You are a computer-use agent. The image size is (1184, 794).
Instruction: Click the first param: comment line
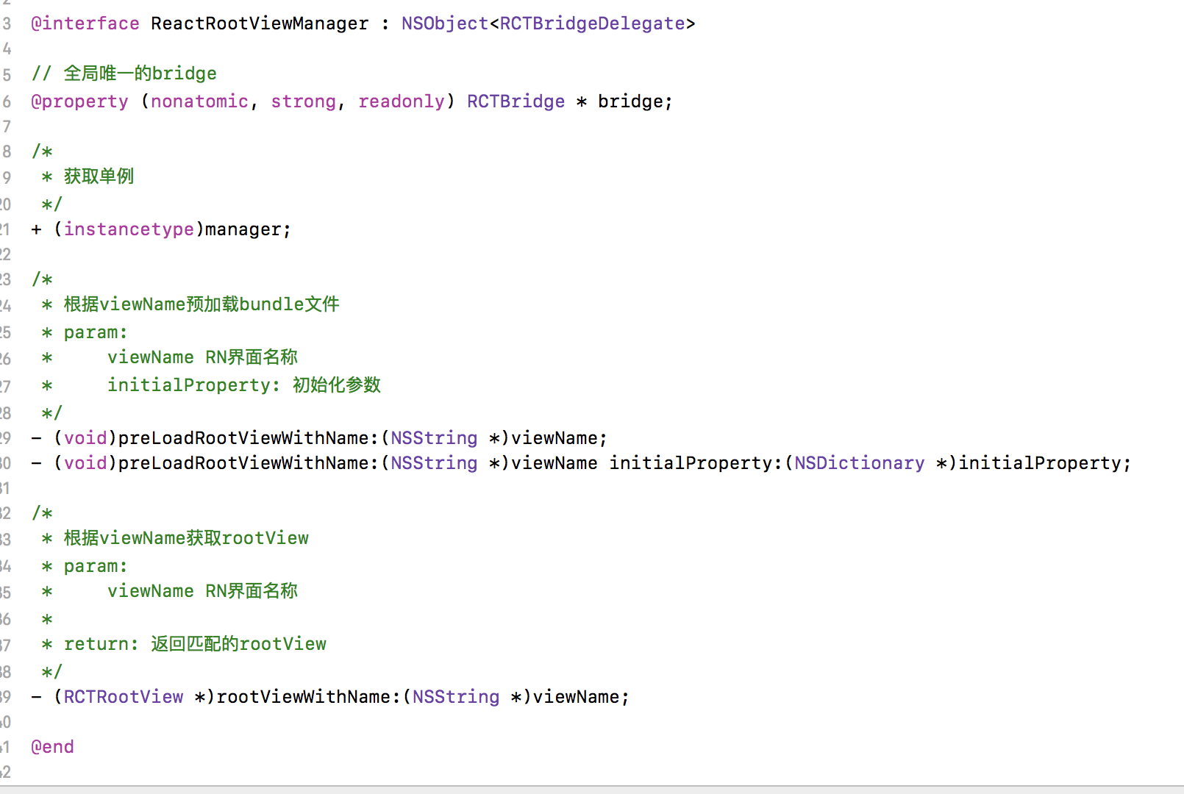click(x=96, y=332)
